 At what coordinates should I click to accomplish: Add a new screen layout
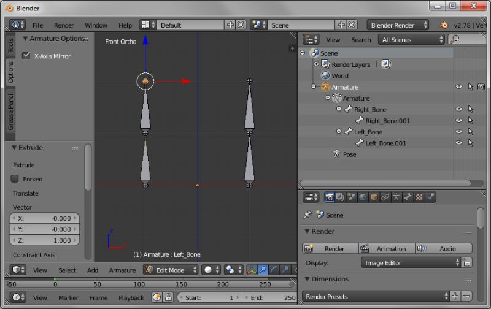(230, 25)
